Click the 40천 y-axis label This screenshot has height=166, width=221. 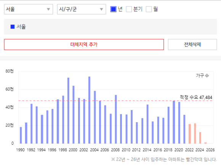tap(10, 107)
